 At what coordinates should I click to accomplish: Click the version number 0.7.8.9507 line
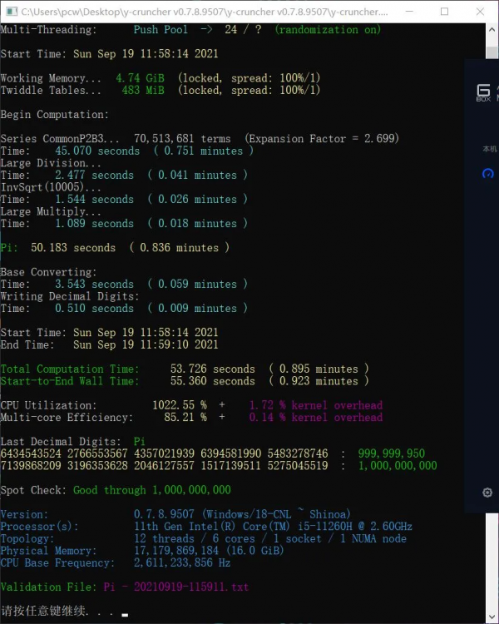[x=242, y=514]
